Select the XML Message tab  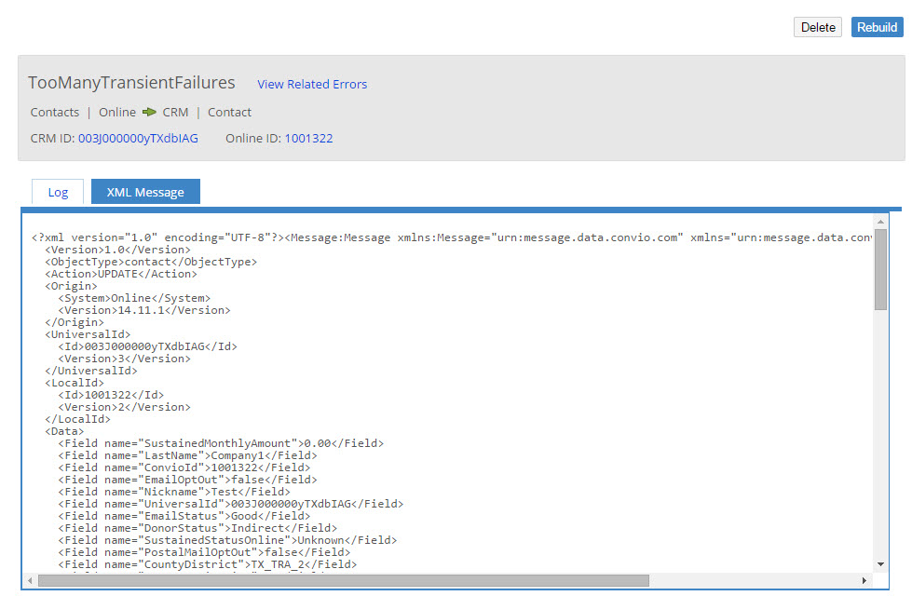tap(145, 192)
